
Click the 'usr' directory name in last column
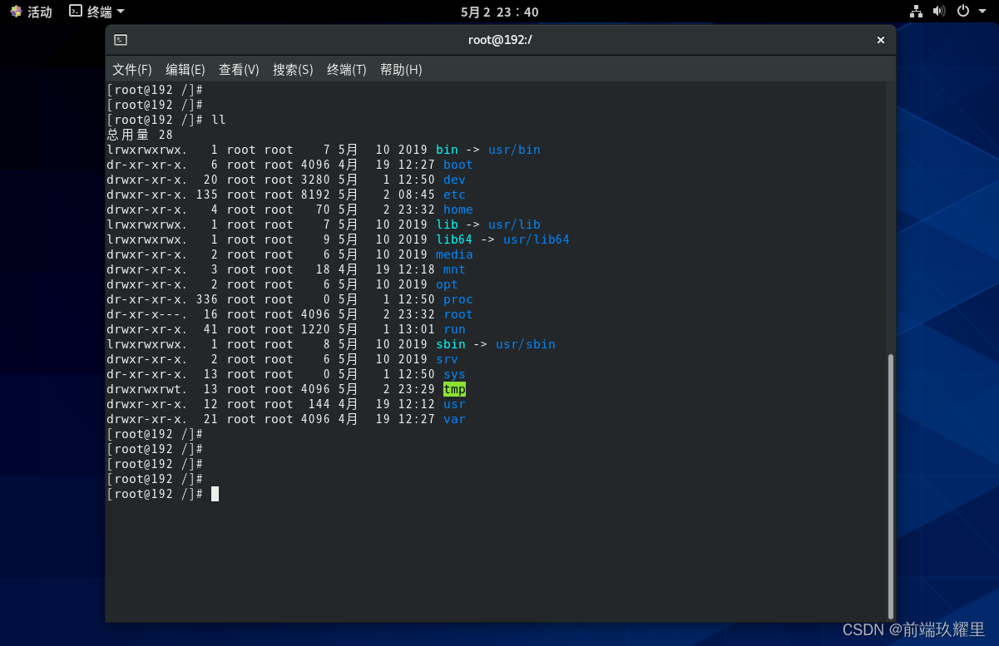click(x=454, y=404)
